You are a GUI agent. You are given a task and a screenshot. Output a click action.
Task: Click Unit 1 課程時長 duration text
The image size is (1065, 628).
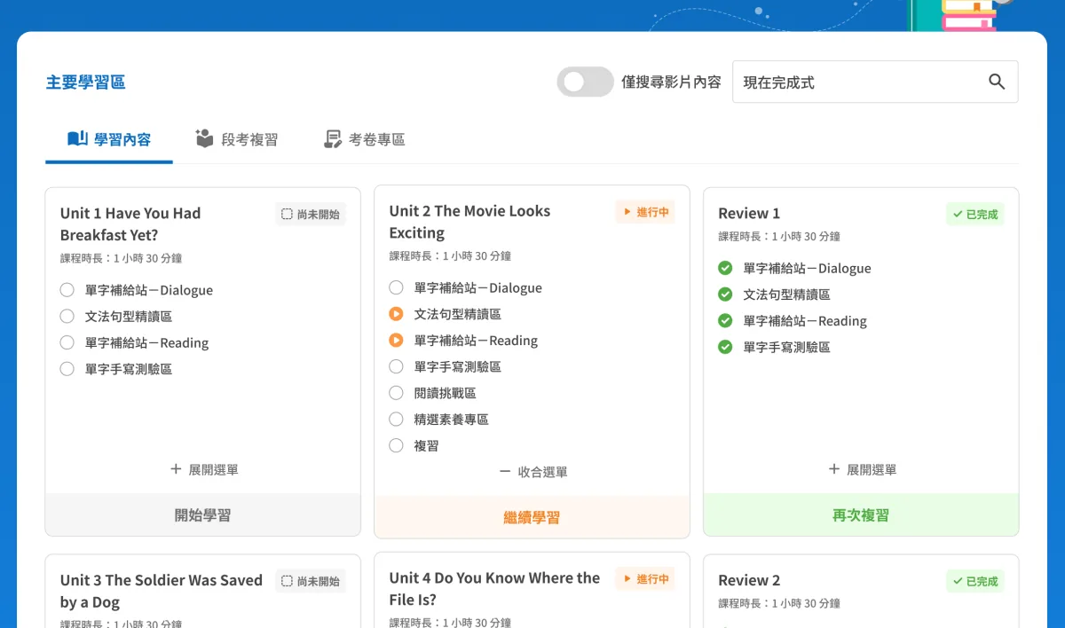(x=121, y=259)
